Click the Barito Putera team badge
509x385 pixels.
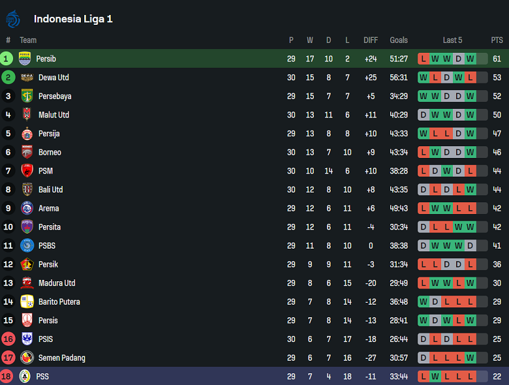coord(27,301)
